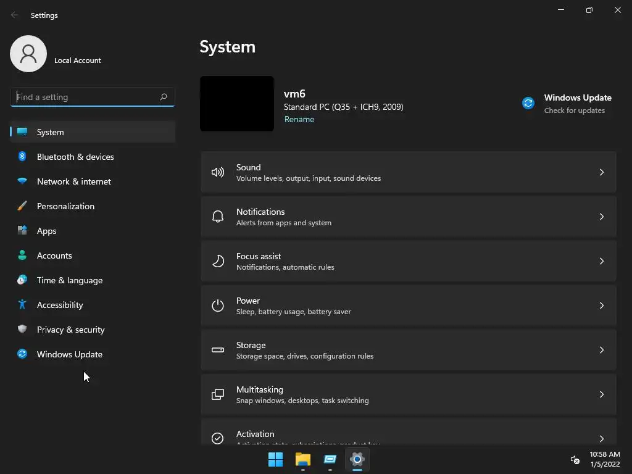
Task: Open File Explorer from taskbar
Action: click(302, 459)
